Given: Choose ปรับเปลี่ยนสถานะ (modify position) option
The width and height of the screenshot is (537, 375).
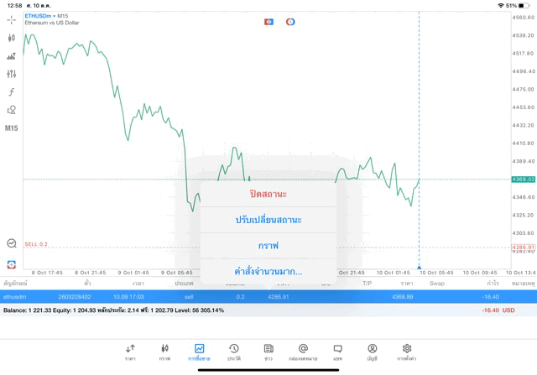Looking at the screenshot, I should click(268, 220).
